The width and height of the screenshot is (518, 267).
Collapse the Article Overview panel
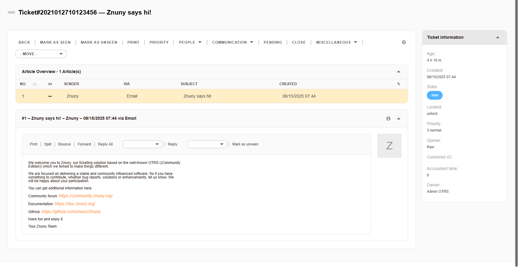point(398,72)
